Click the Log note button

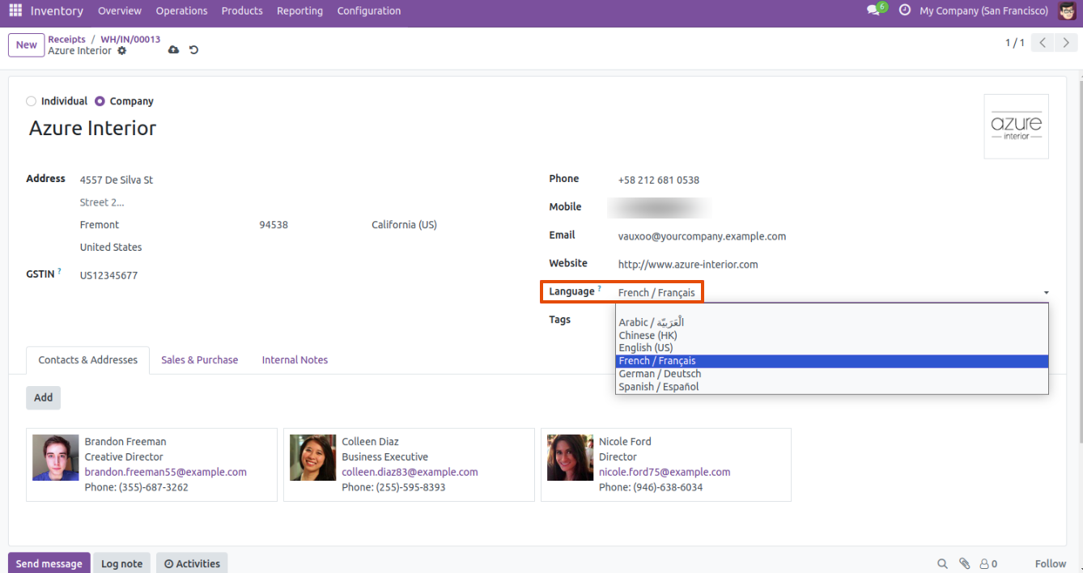(x=121, y=564)
